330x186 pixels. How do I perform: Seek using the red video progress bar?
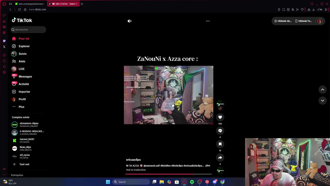[168, 174]
